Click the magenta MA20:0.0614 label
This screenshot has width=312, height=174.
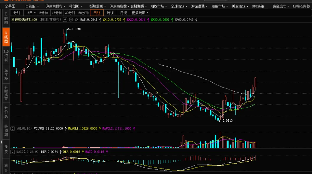[x=136, y=20]
